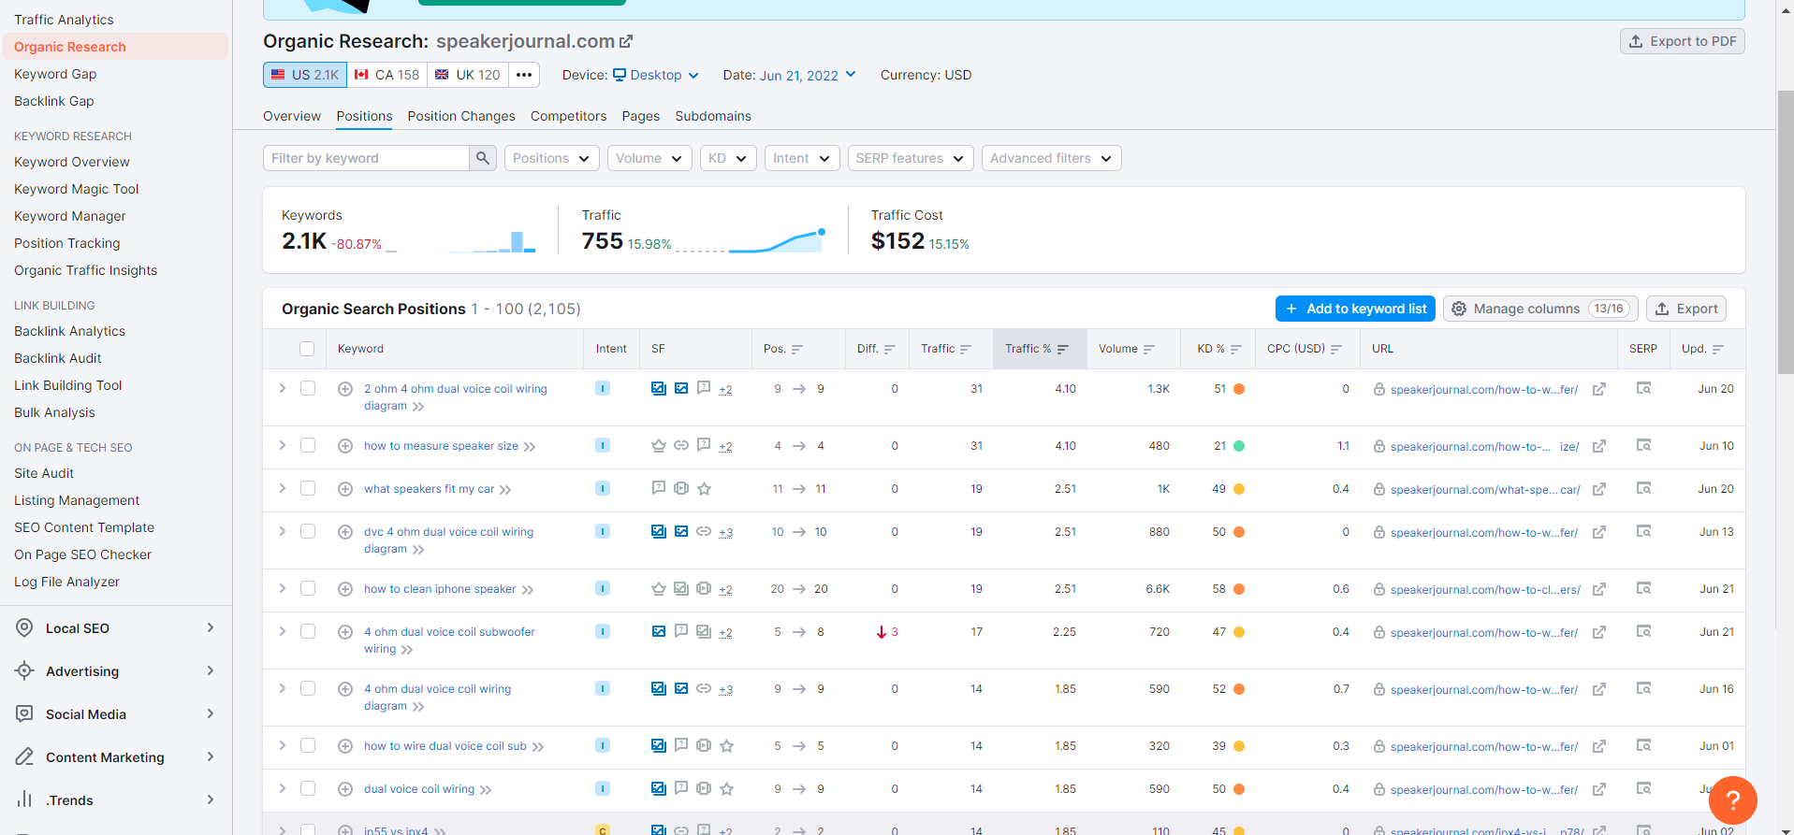1794x835 pixels.
Task: Sort by Pos. column filter icon
Action: [797, 349]
